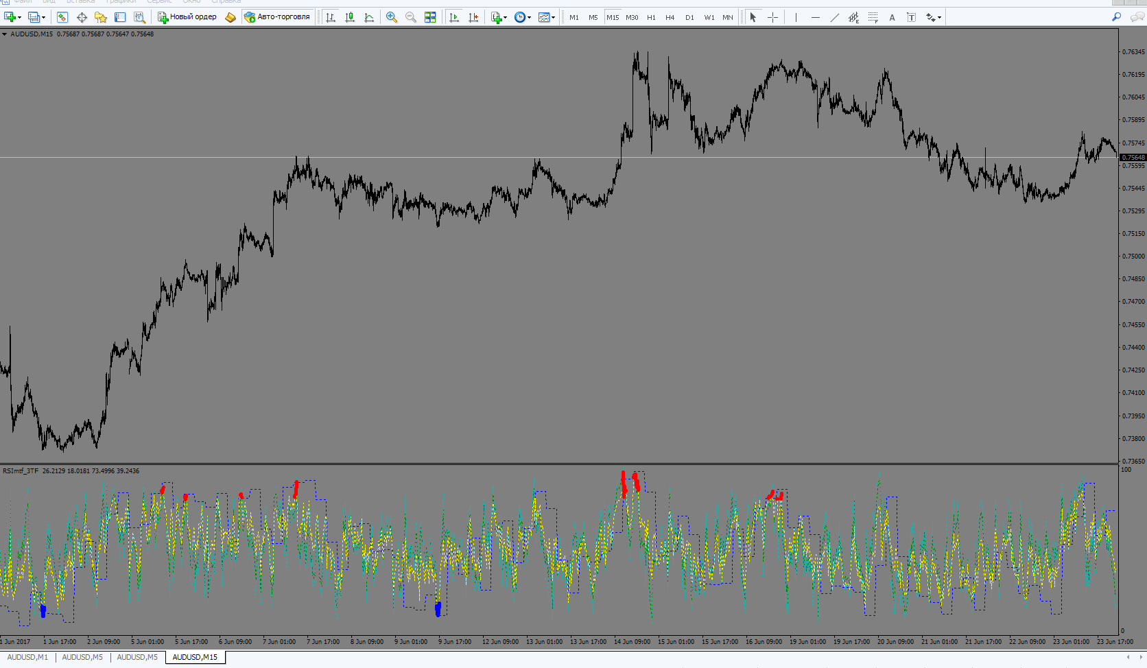
Task: Set the timeframe to MN
Action: pyautogui.click(x=728, y=17)
